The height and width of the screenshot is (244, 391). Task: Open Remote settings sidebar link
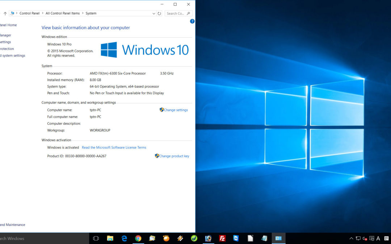[x=5, y=42]
